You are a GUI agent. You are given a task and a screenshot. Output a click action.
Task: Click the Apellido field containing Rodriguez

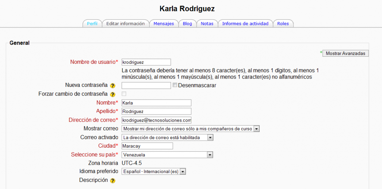(x=156, y=111)
